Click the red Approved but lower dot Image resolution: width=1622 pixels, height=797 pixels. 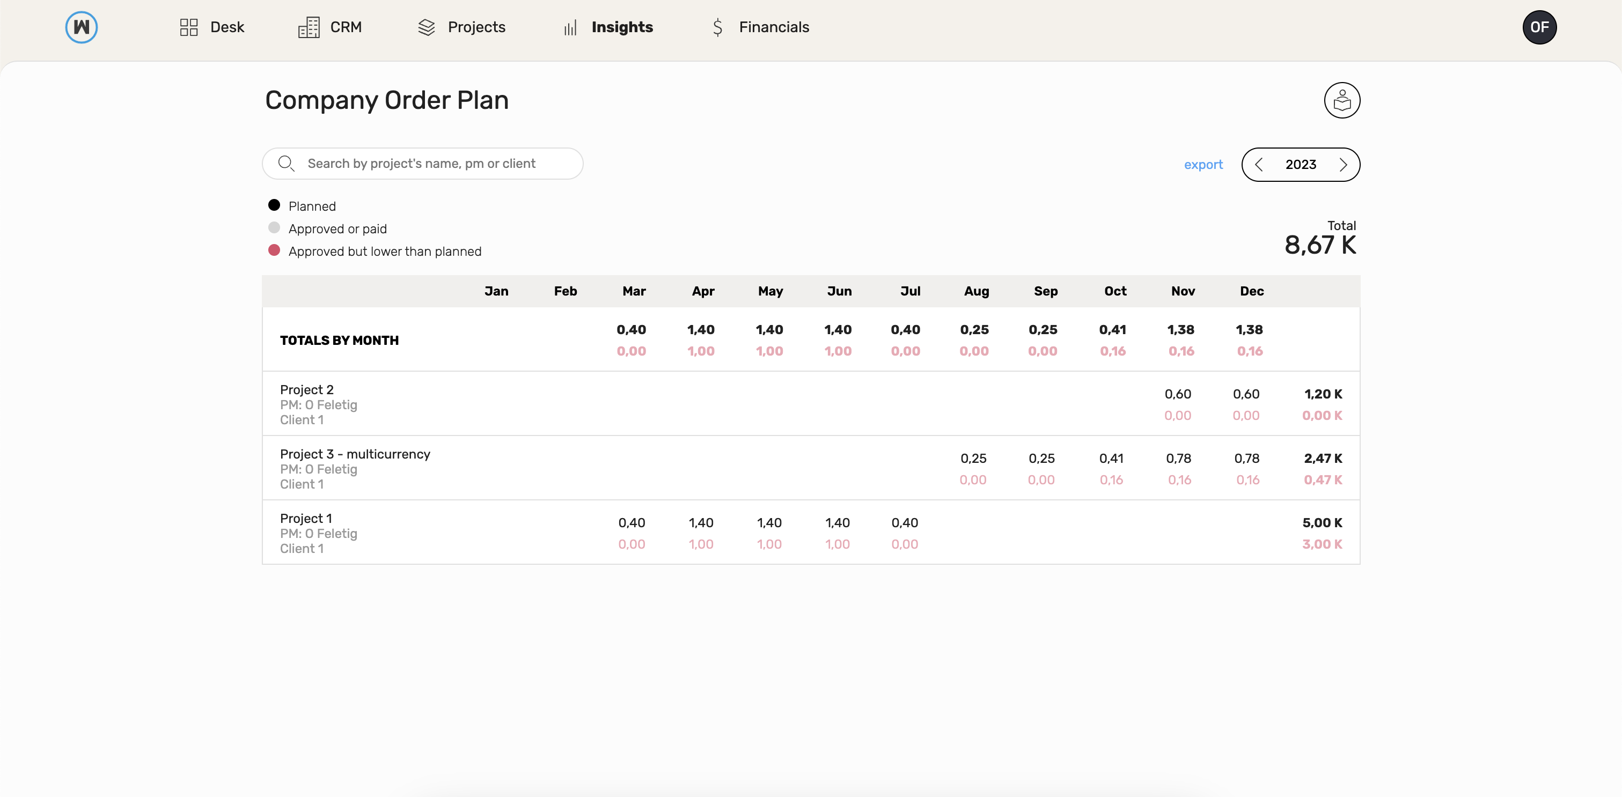point(274,250)
